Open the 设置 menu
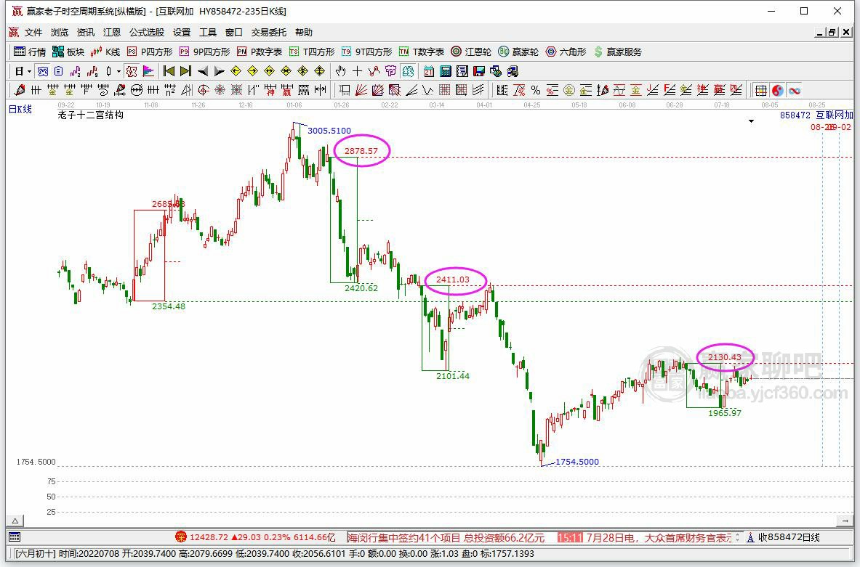860x567 pixels. point(182,33)
